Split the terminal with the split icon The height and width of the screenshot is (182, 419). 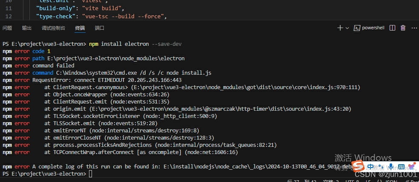click(x=392, y=28)
